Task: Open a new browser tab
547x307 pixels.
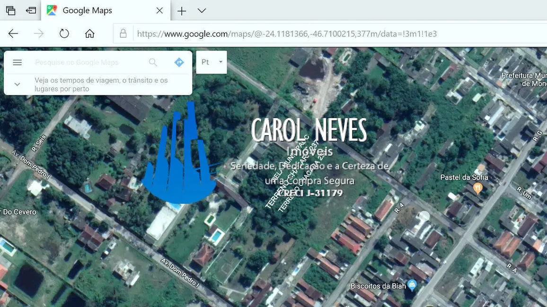Action: click(181, 10)
